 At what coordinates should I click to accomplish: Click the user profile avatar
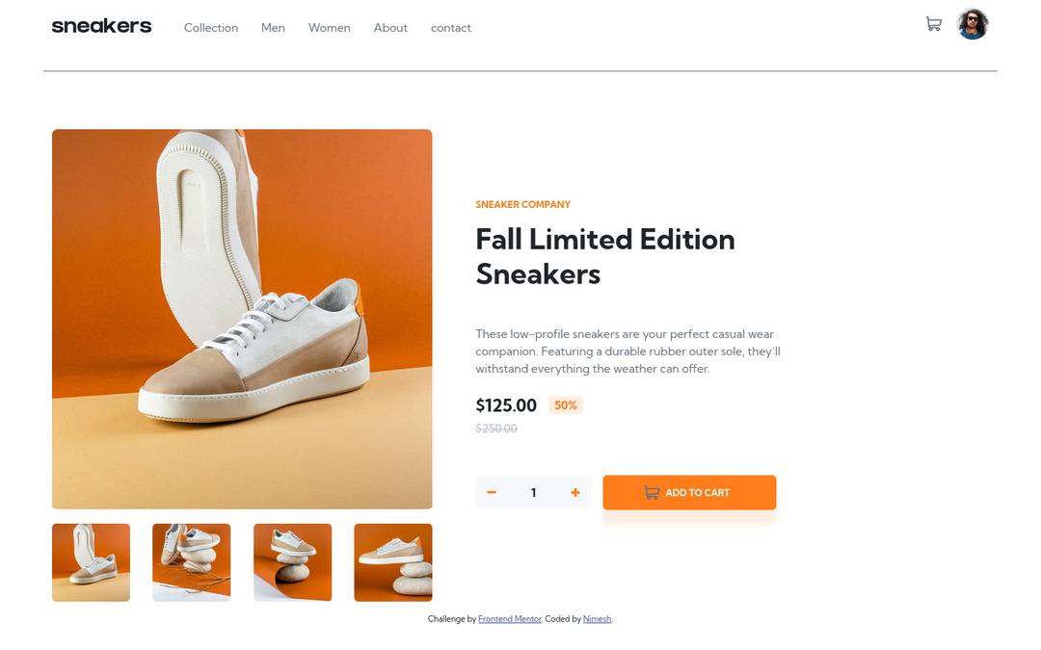tap(973, 24)
